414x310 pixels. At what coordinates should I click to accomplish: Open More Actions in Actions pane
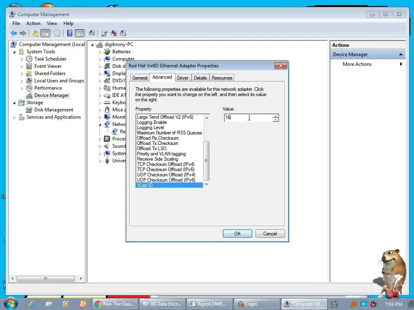pos(357,64)
